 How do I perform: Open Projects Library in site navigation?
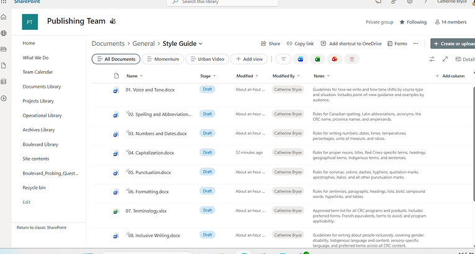(x=38, y=101)
